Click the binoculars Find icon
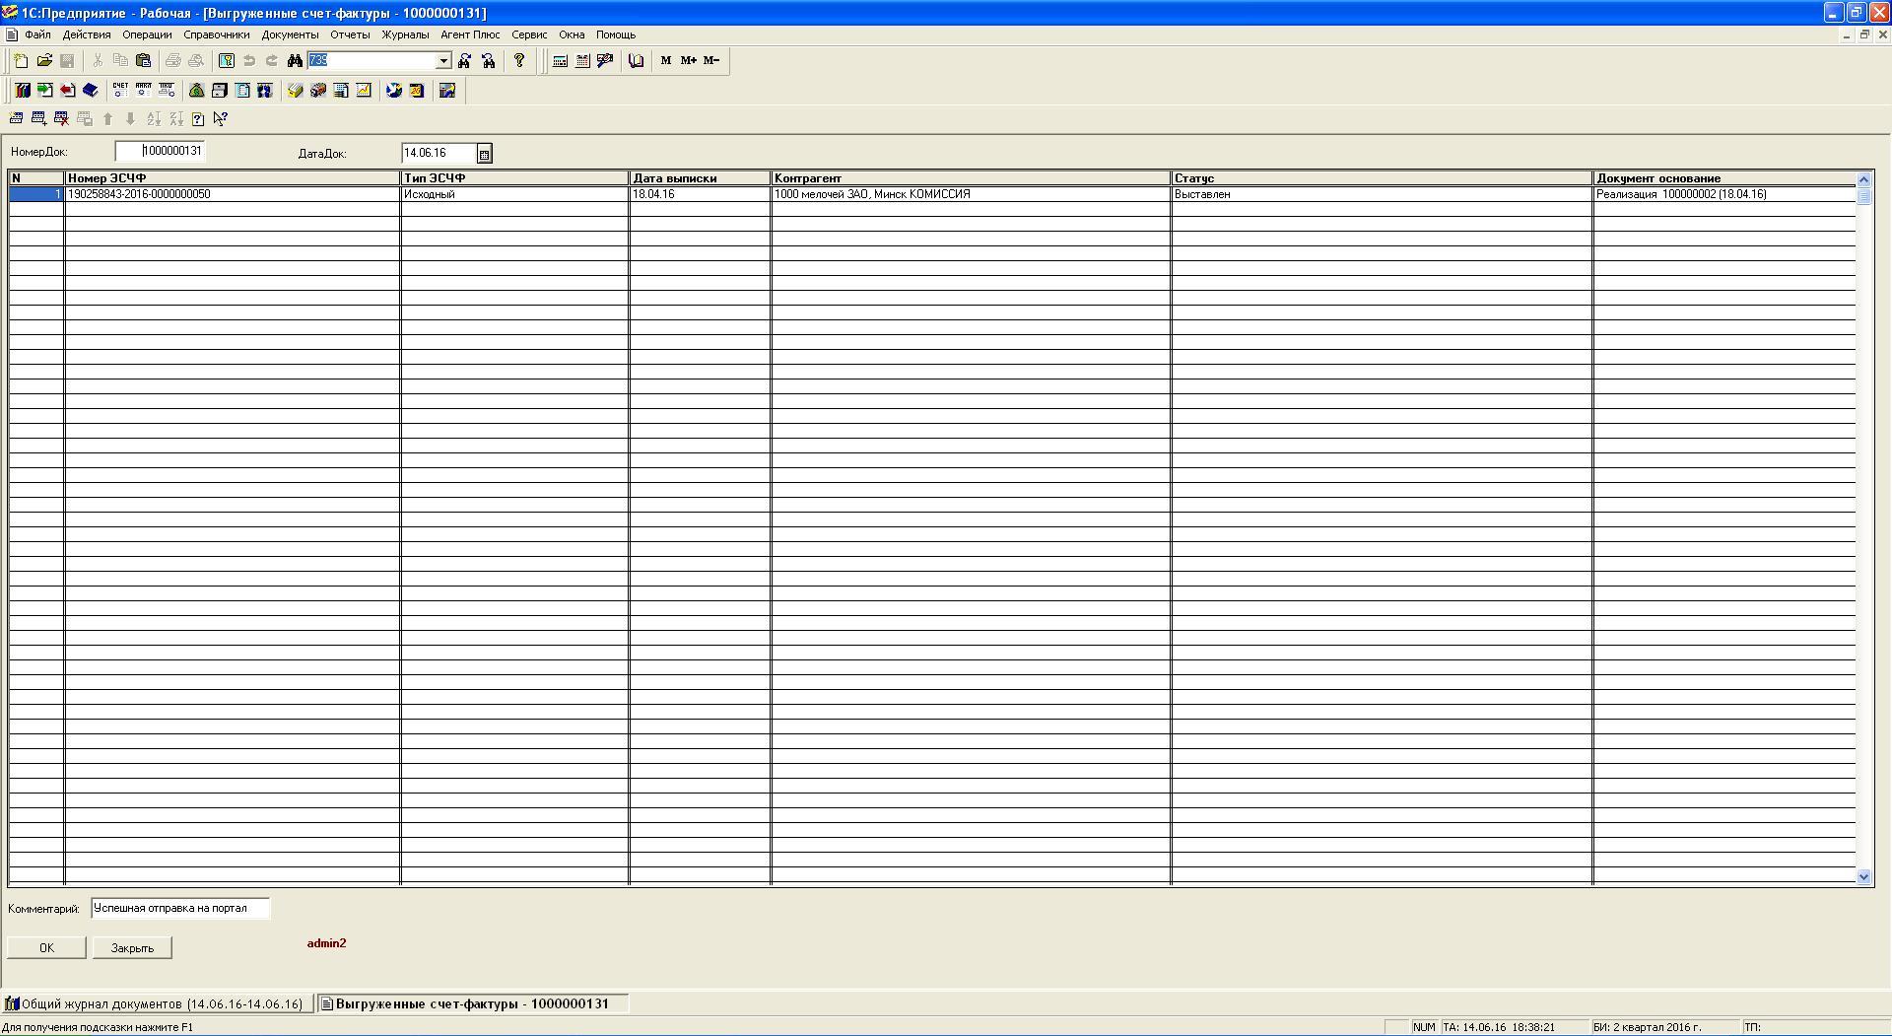The image size is (1892, 1036). pyautogui.click(x=295, y=61)
